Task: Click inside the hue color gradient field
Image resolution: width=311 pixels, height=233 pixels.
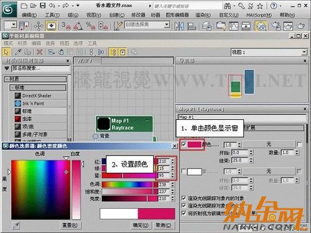Action: pos(40,190)
